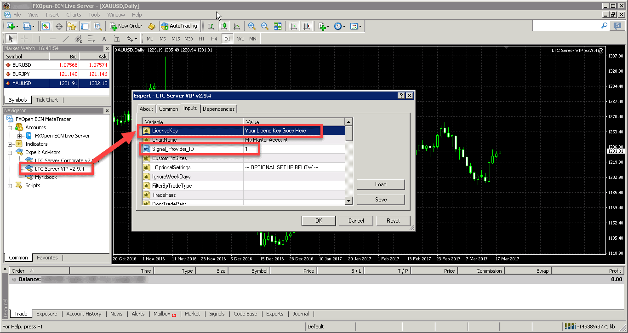The image size is (628, 333).
Task: Switch to the Tick Chart tab
Action: coord(47,100)
